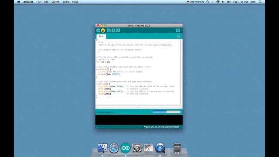This screenshot has width=279, height=157.
Task: Click Stop Recording in menu bar
Action: (195, 2)
